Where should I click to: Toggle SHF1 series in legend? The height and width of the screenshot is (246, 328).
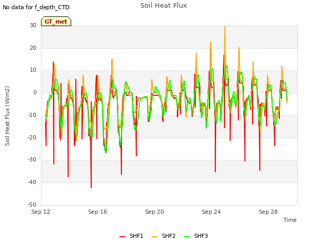pos(131,236)
